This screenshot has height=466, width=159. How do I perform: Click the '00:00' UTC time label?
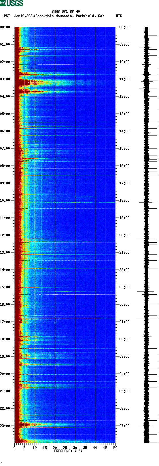[x=124, y=305]
